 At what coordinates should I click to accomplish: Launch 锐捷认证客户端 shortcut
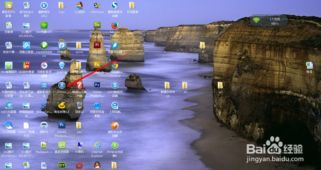[x=79, y=85]
